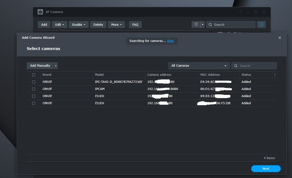Sort by the Model column header

[99, 75]
